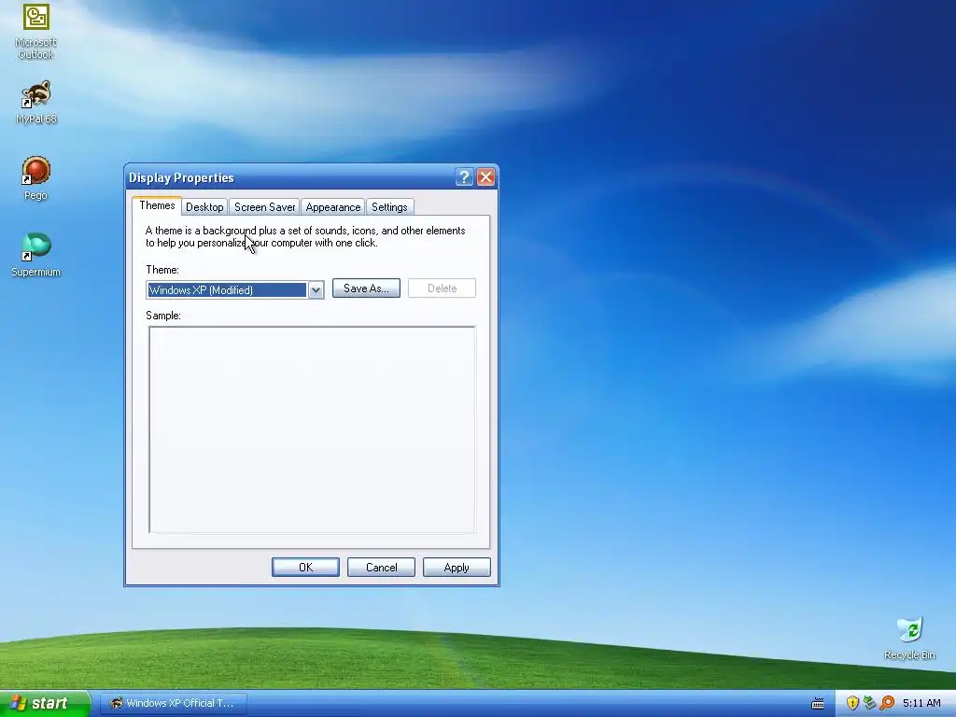The width and height of the screenshot is (956, 717).
Task: Open the Start menu
Action: click(x=45, y=703)
